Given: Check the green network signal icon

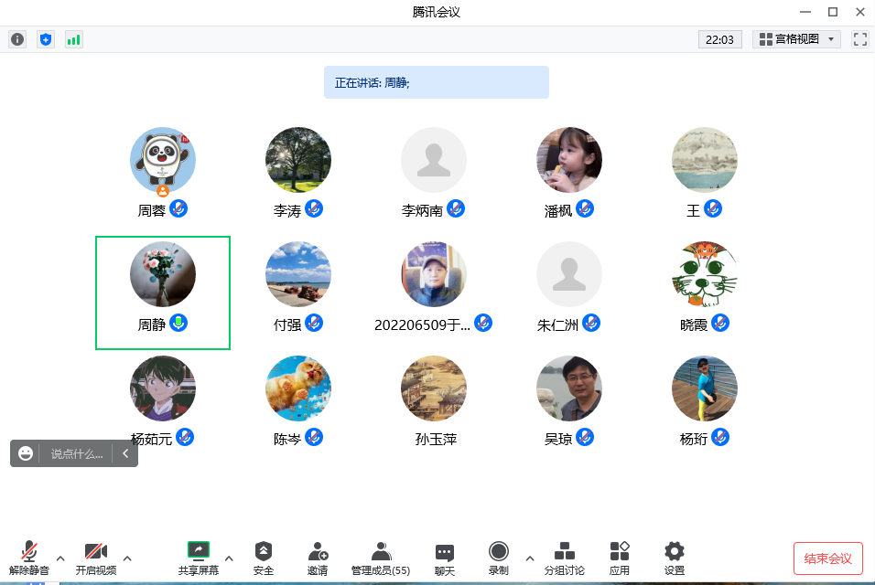Looking at the screenshot, I should click(x=73, y=39).
